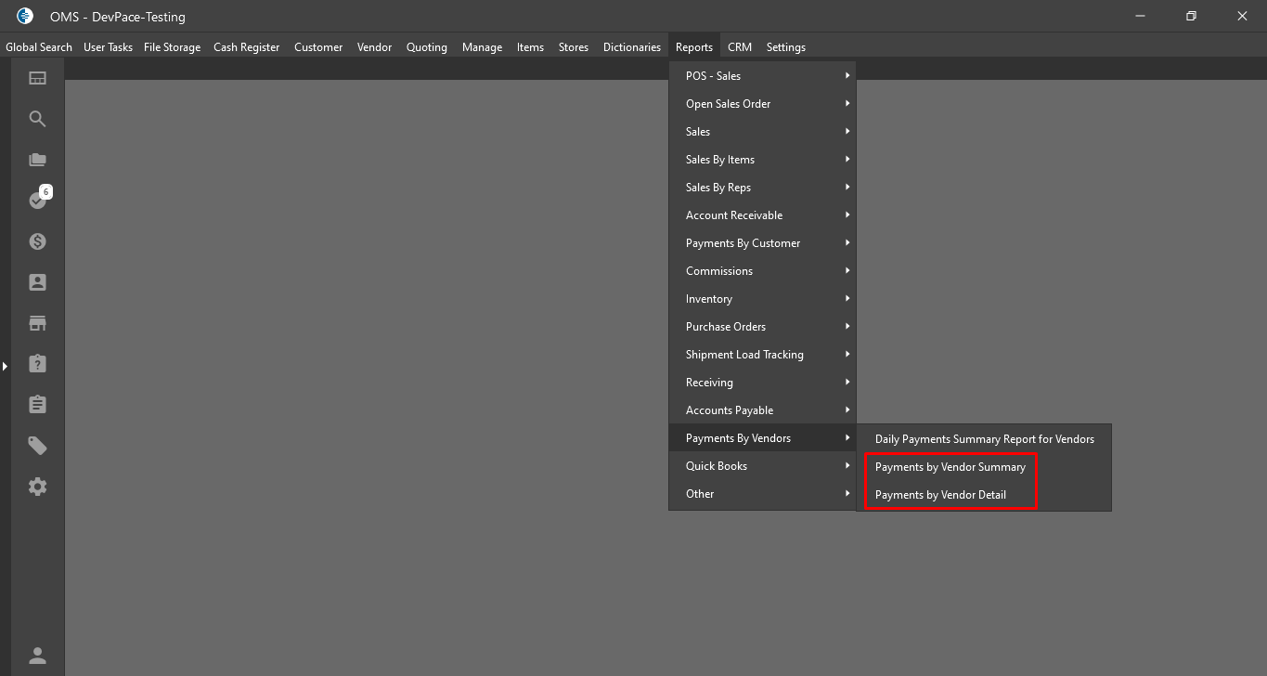
Task: Open the dashboard grid icon in sidebar
Action: (x=37, y=78)
